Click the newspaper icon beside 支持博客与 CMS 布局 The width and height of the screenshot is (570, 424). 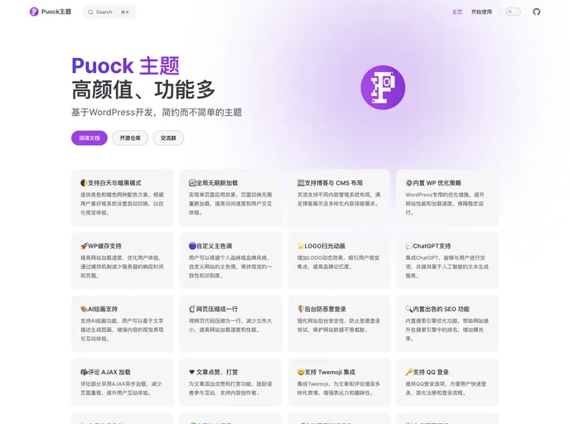click(301, 183)
